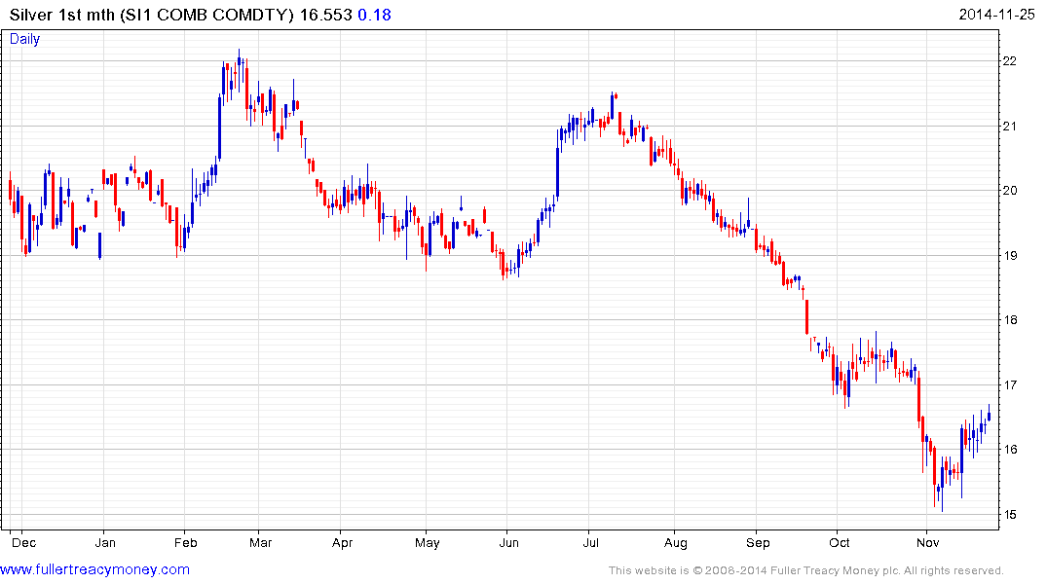Screen dimensions: 1047x584
Task: Click the 17 price axis label
Action: [x=1010, y=385]
